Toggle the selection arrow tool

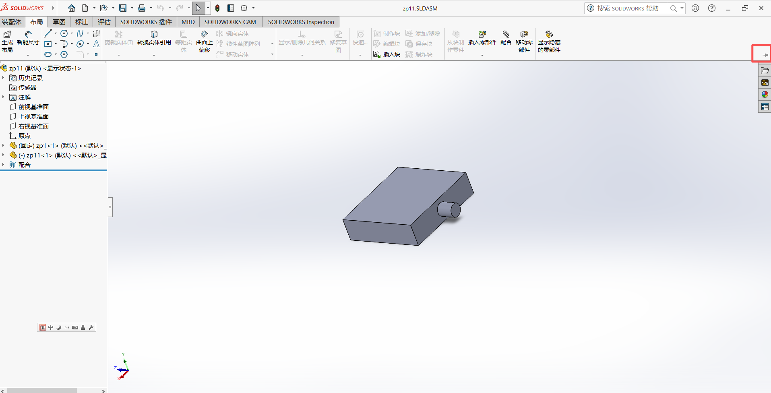coord(198,8)
